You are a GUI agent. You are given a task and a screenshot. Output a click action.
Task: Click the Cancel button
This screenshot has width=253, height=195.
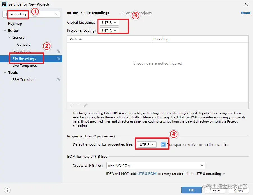click(215, 190)
